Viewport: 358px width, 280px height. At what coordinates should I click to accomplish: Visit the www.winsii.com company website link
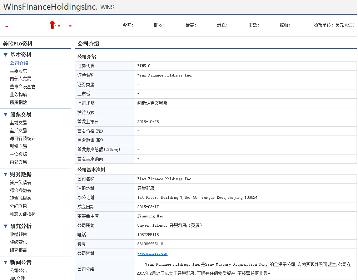pyautogui.click(x=152, y=254)
